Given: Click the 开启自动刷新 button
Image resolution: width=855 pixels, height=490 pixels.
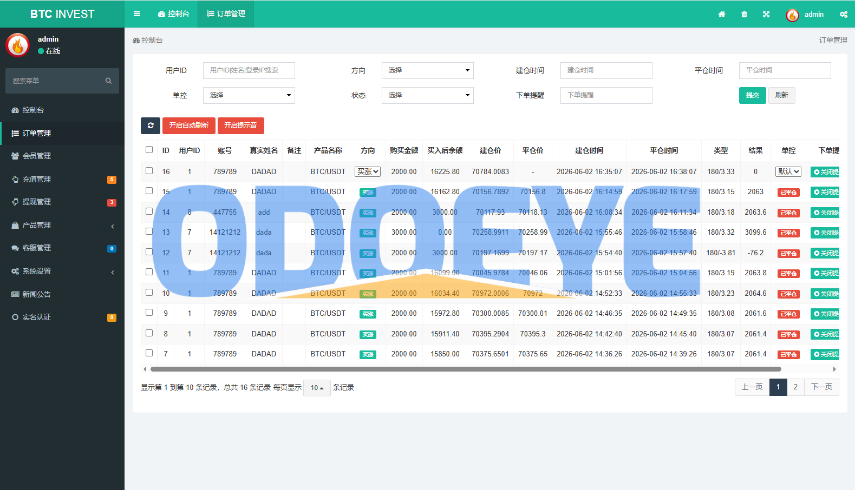Looking at the screenshot, I should tap(189, 125).
